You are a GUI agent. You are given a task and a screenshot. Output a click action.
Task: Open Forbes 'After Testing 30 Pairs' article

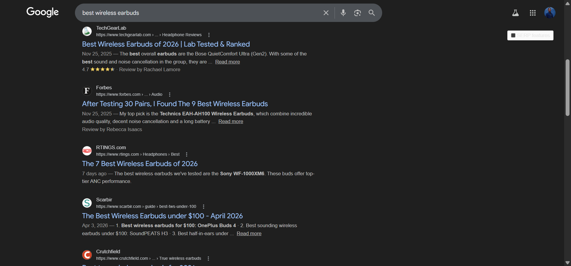[175, 104]
